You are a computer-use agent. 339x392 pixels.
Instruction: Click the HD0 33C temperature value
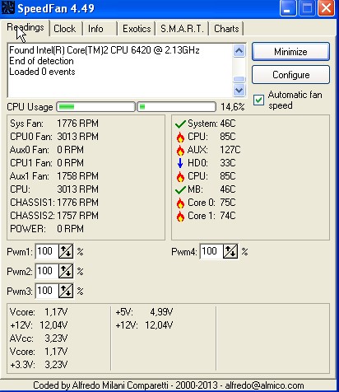228,163
